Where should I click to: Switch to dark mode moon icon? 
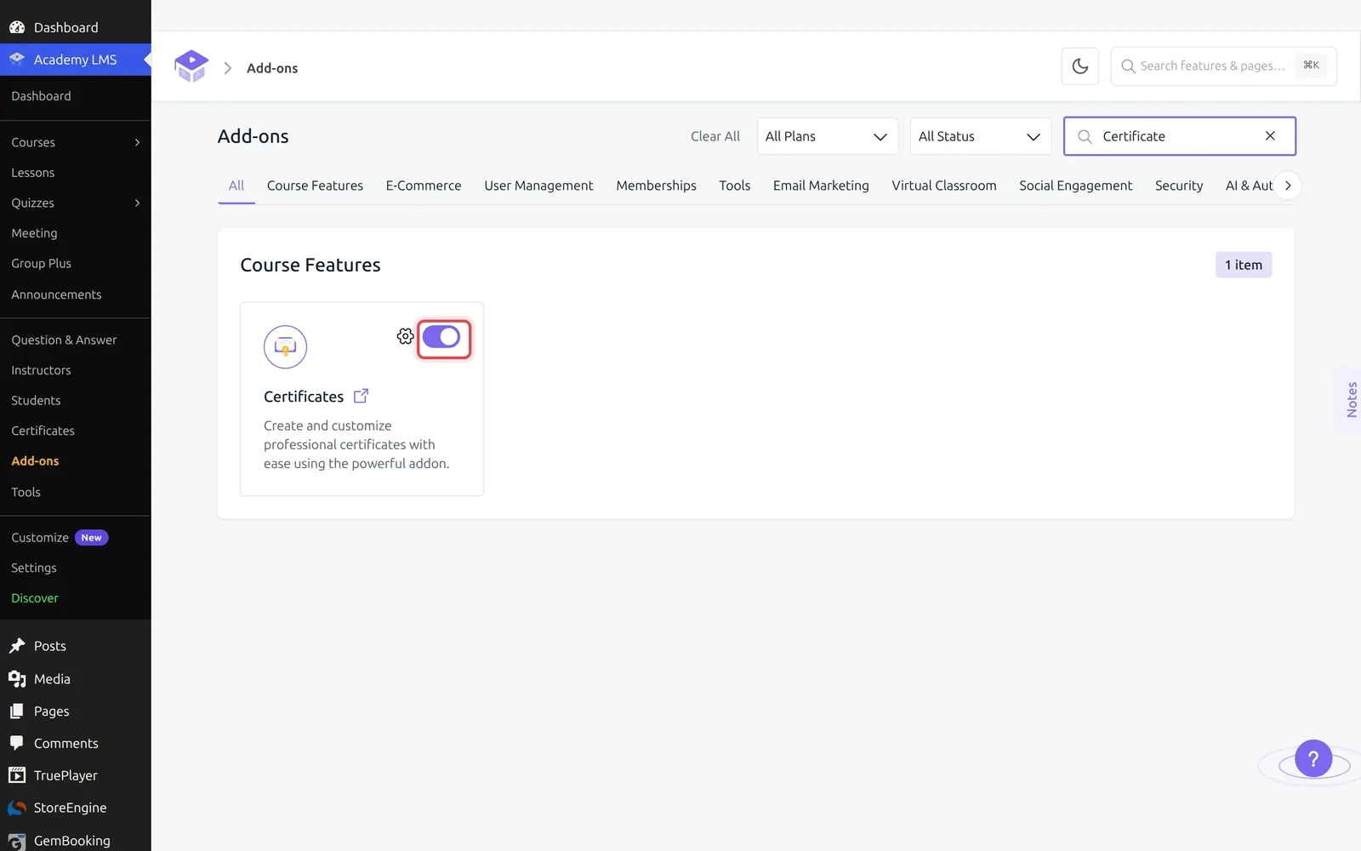tap(1080, 66)
